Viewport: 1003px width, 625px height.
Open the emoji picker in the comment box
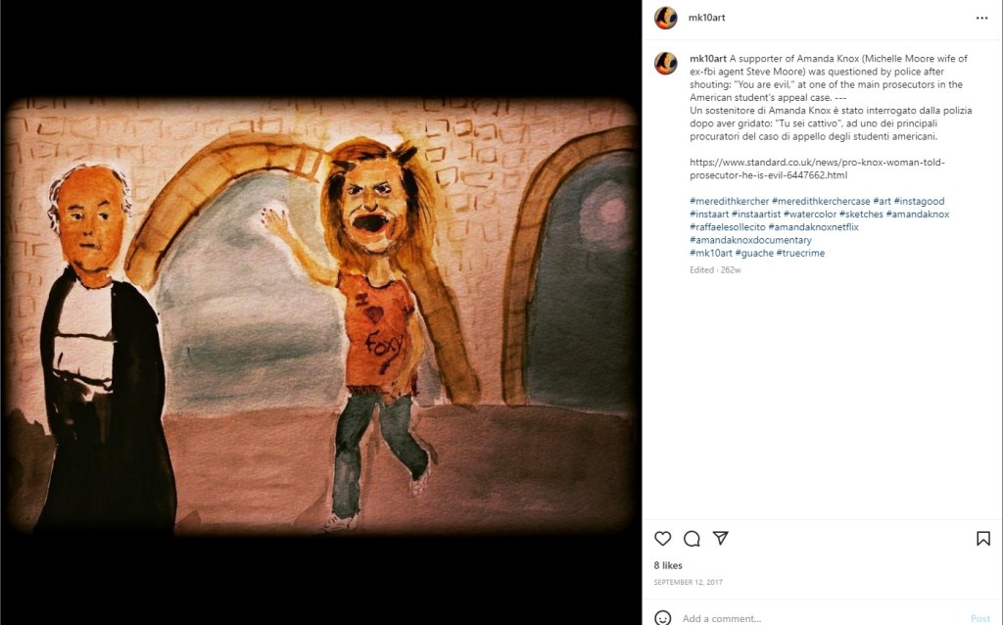tap(663, 618)
